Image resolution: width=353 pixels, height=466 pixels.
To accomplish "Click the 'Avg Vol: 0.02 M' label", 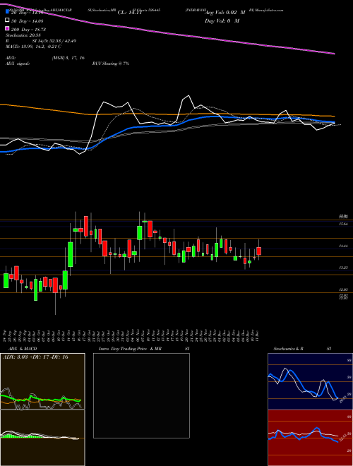I will coord(225,13).
